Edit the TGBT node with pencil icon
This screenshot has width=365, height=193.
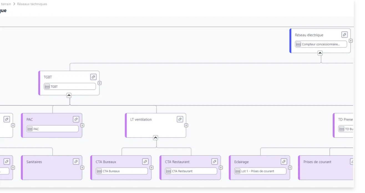tap(93, 77)
